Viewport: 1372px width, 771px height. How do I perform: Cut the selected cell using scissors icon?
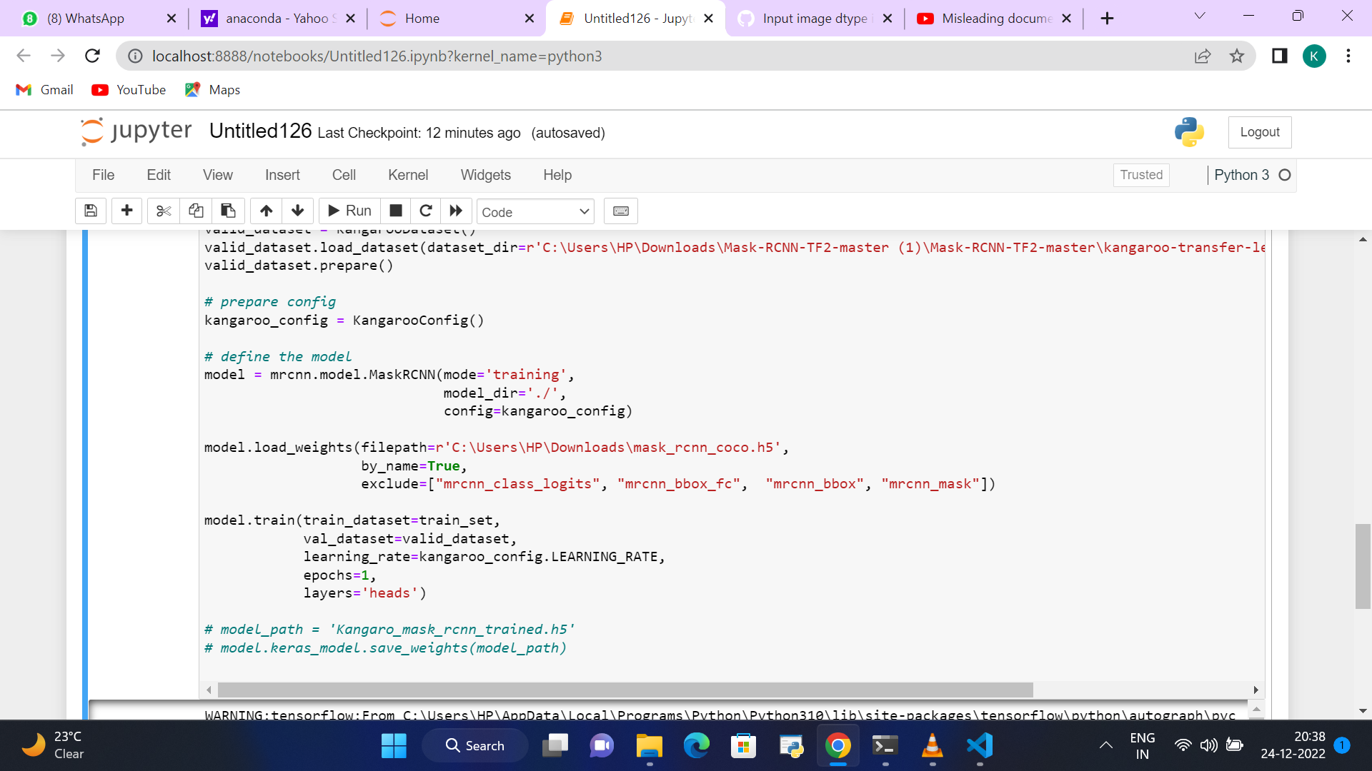[x=163, y=211]
